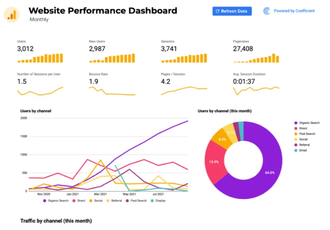Select the Pageviews bar sparkline
The image size is (330, 230).
pos(256,58)
